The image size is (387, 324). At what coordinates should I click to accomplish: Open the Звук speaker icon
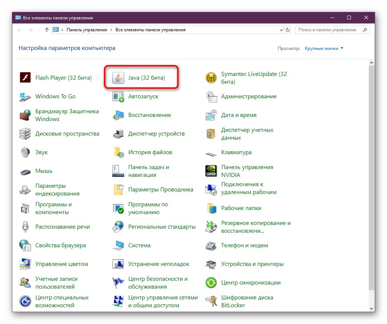25,152
